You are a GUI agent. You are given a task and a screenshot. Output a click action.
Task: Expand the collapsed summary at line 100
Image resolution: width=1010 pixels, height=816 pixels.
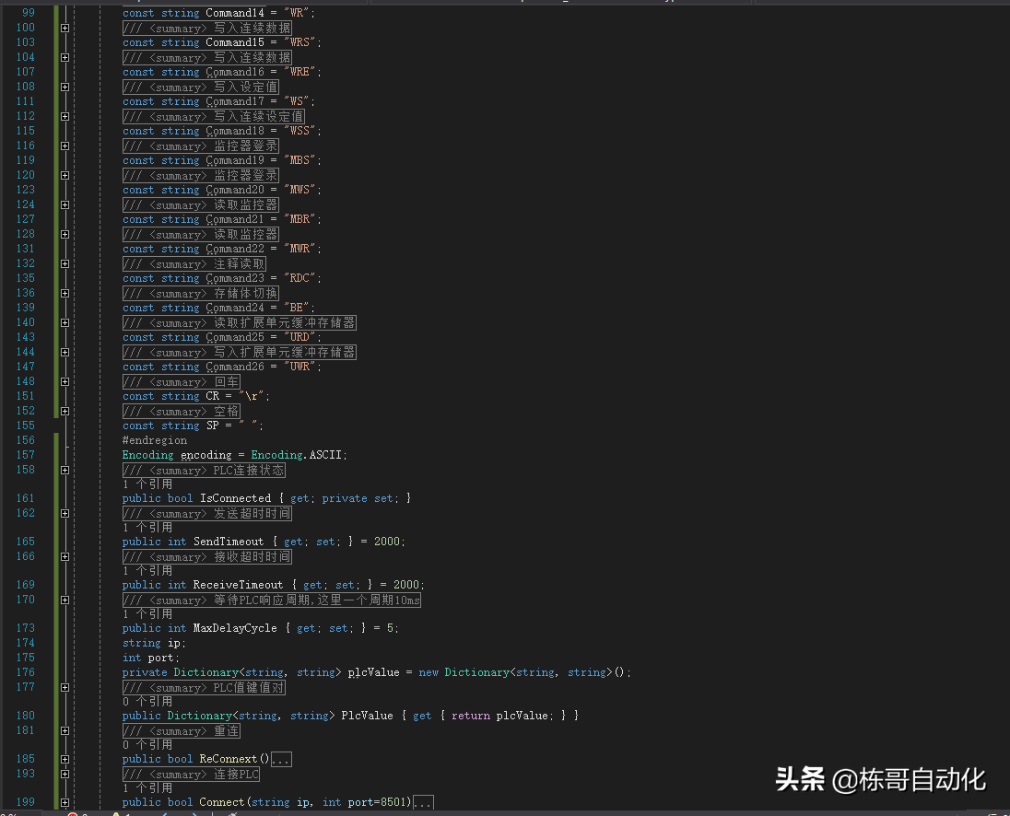(x=65, y=29)
